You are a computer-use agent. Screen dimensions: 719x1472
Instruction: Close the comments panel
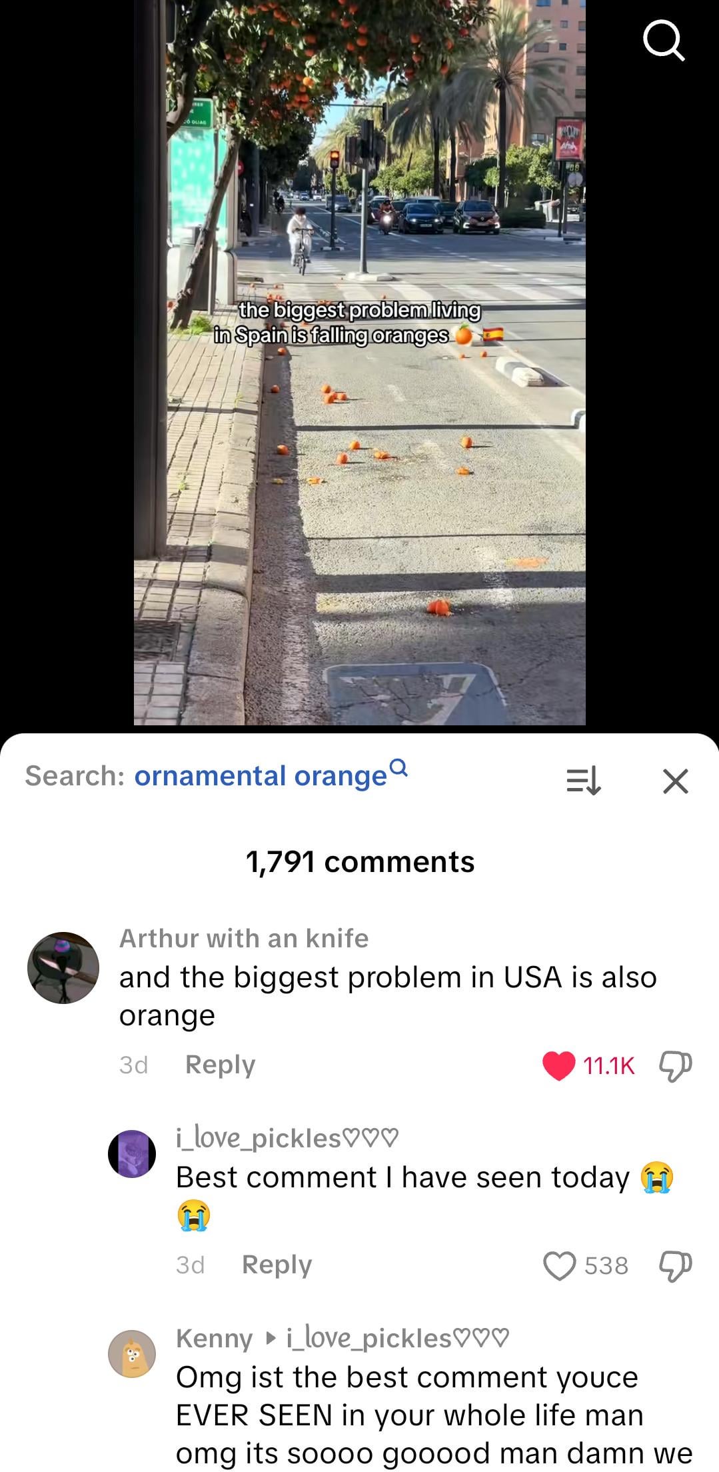click(676, 781)
